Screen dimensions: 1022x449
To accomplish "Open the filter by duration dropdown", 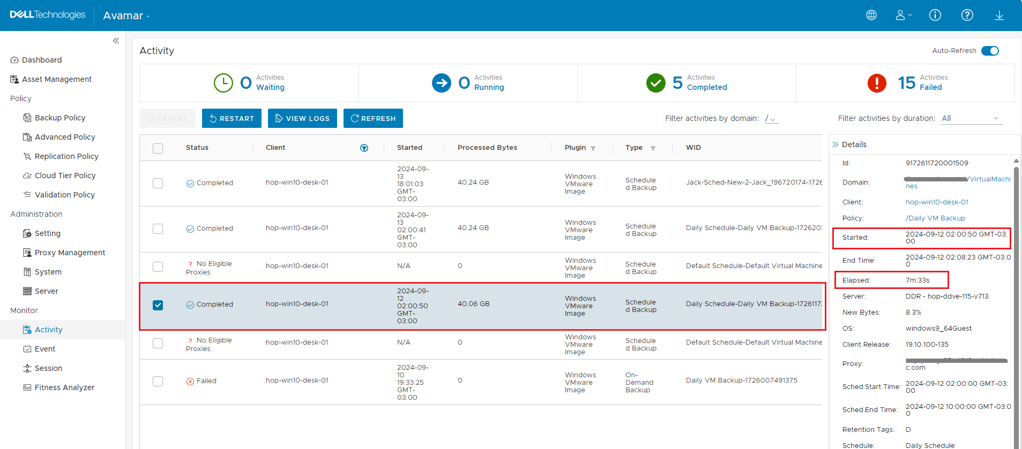I will click(971, 119).
